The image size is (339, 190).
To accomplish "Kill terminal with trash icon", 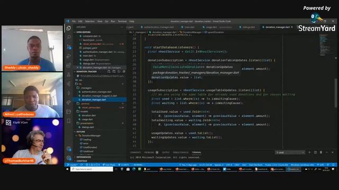I will click(321, 153).
